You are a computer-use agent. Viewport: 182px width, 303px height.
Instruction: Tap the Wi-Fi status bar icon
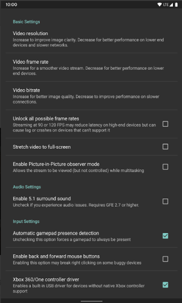160,5
